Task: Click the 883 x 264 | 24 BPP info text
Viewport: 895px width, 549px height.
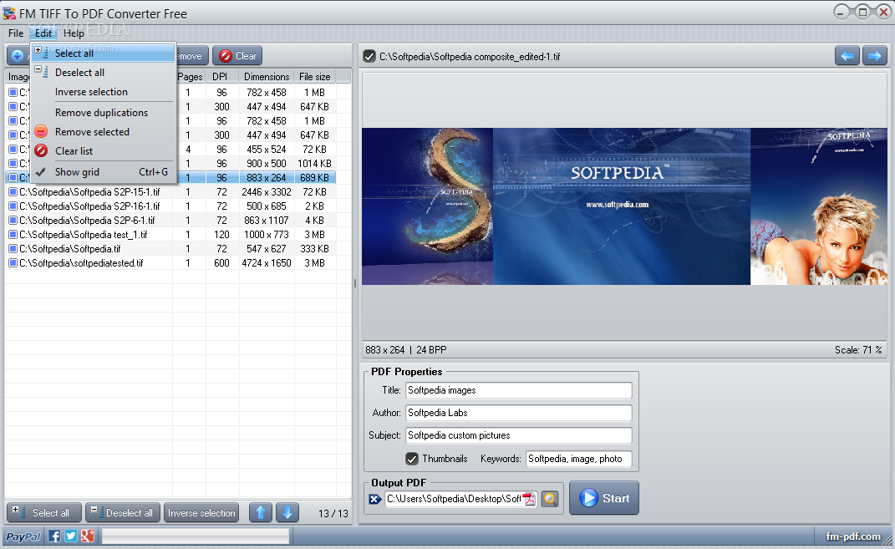Action: pos(406,350)
